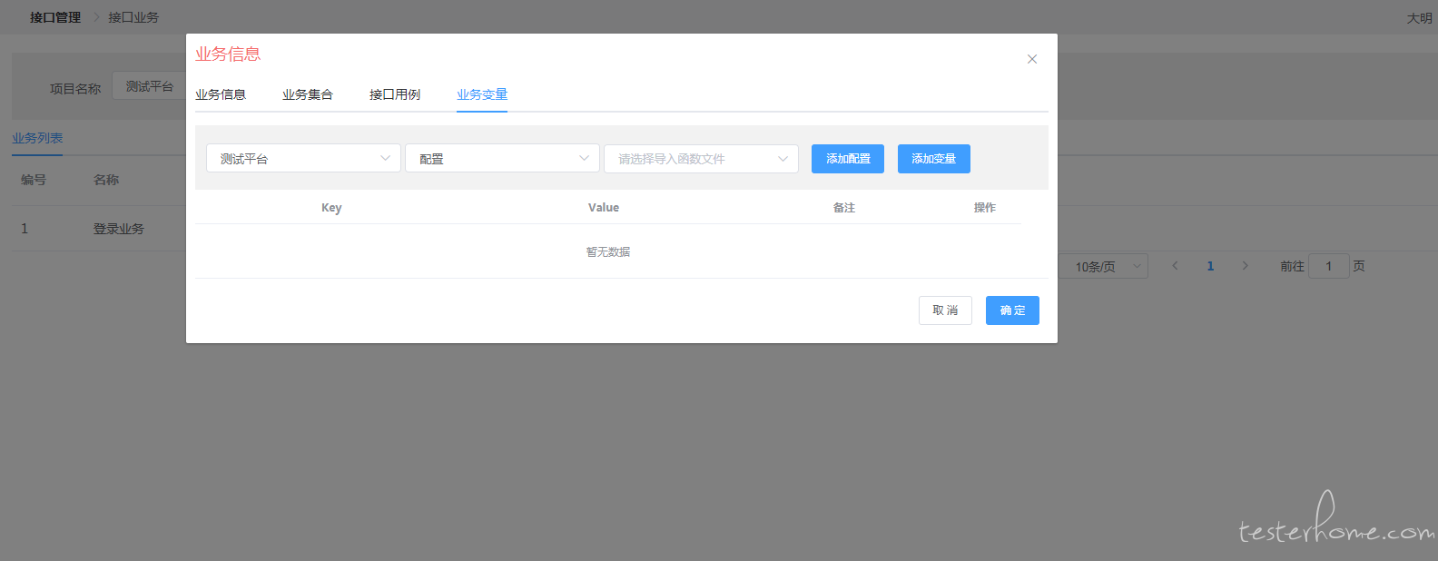Click the Value column header
Screen dimensions: 1438x561
click(604, 208)
